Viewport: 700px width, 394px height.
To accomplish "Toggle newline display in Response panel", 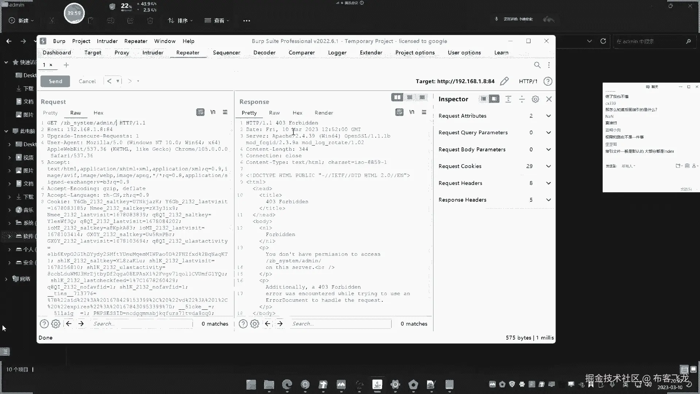I will point(412,112).
